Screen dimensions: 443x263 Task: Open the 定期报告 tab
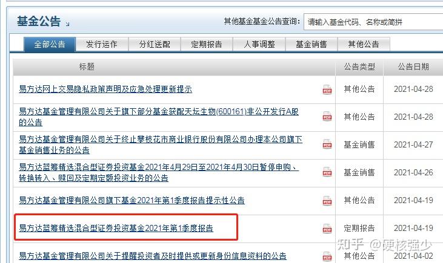tap(207, 44)
